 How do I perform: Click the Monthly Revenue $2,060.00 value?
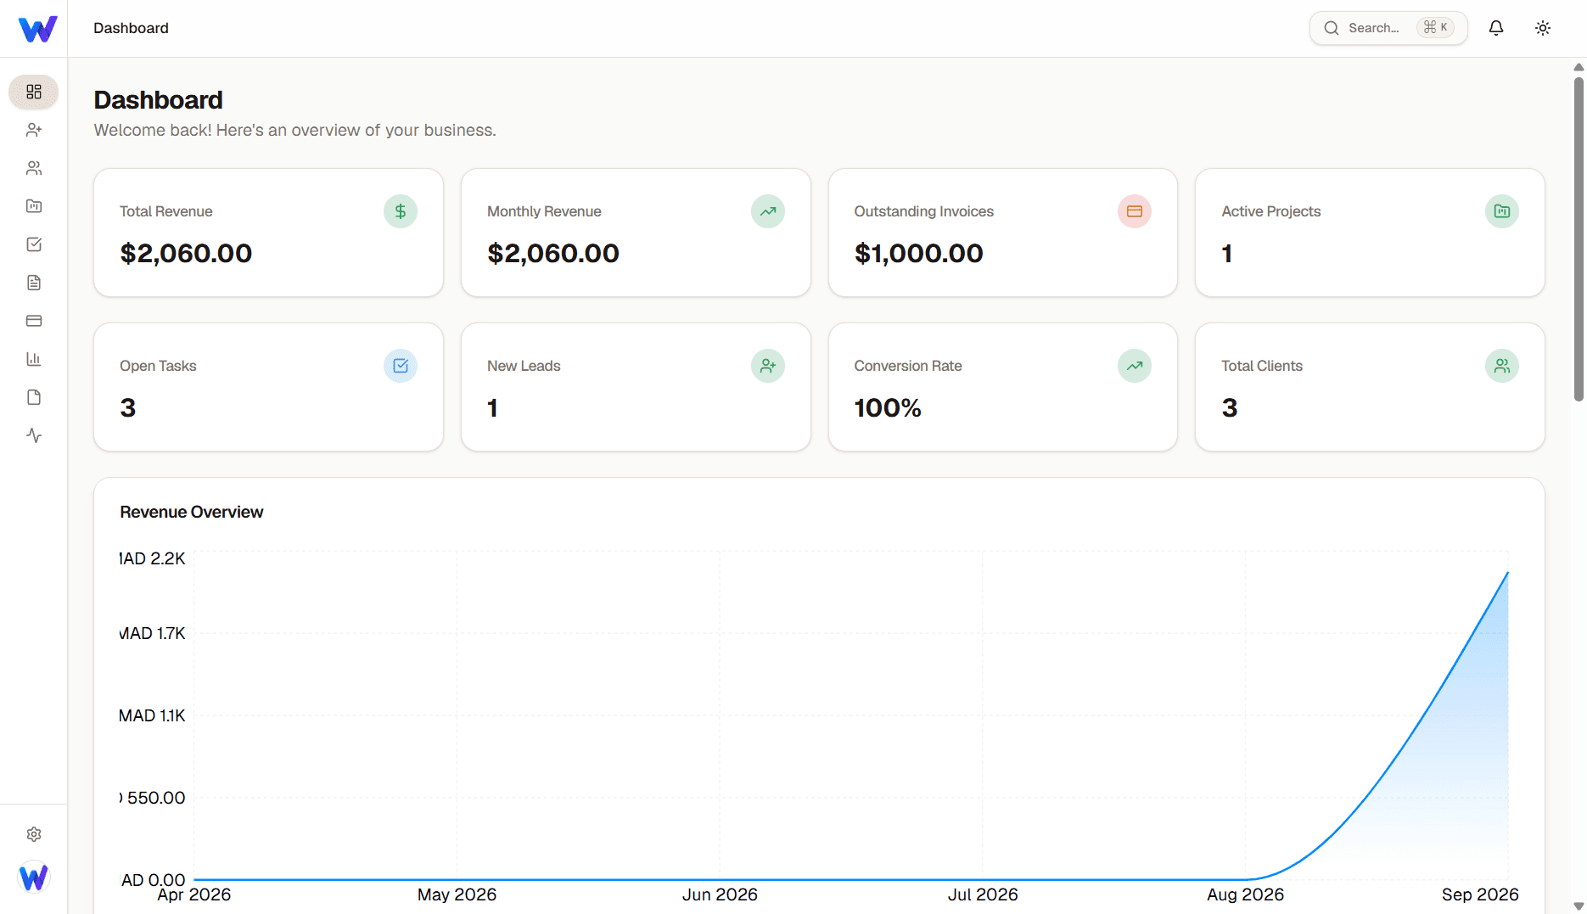click(553, 253)
